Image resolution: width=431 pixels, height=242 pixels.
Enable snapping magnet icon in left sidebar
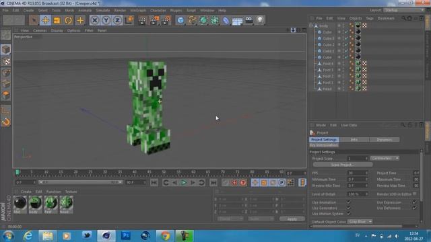coord(6,122)
